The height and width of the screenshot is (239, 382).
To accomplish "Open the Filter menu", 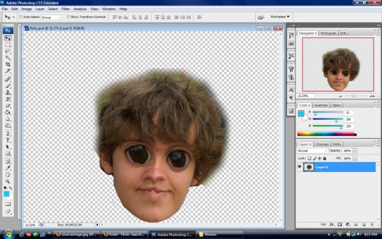I will [x=66, y=9].
